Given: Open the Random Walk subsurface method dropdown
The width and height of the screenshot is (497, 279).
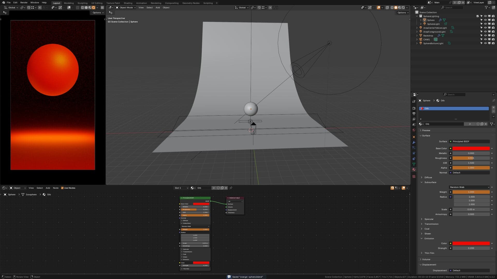Looking at the screenshot, I should click(469, 187).
